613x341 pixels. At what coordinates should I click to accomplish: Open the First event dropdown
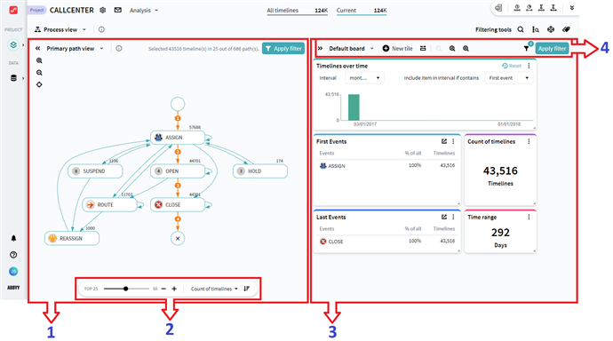[x=509, y=78]
